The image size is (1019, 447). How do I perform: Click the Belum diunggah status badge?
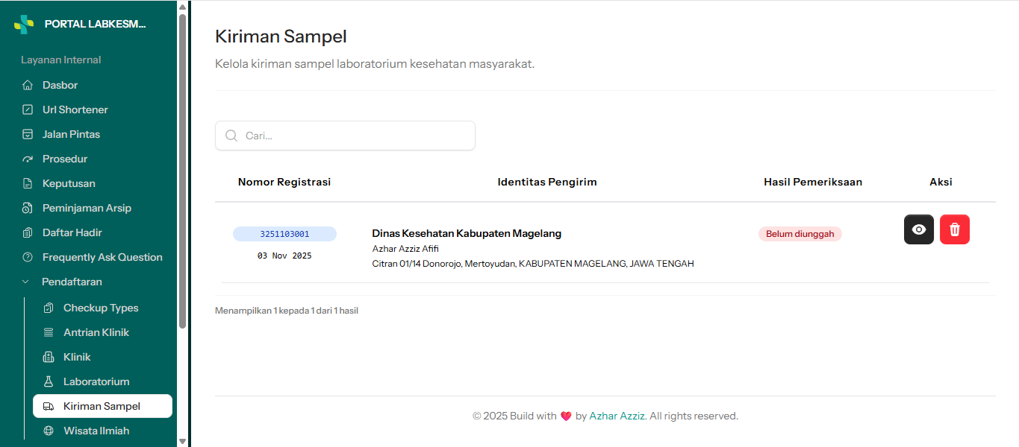coord(800,234)
